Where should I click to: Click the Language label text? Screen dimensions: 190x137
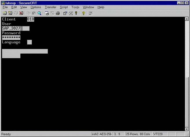point(11,42)
